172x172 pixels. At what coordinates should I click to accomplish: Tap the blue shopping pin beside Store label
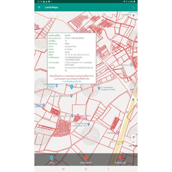point(57,85)
